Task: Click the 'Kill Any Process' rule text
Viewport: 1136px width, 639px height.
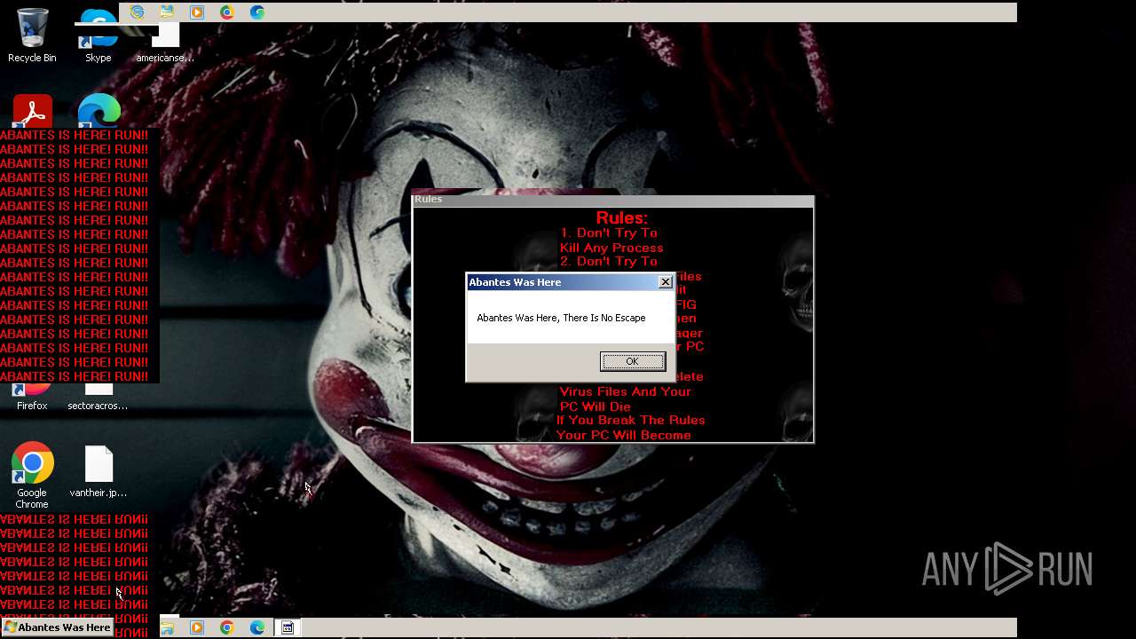Action: pyautogui.click(x=611, y=248)
